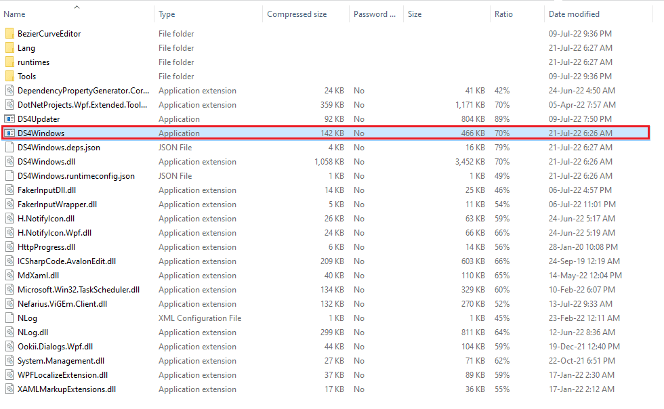Select H.NotifyIcon.Wpf.dll file name

(55, 233)
